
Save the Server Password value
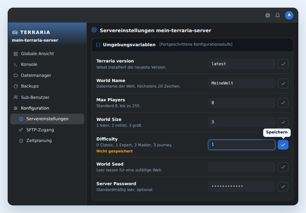click(x=283, y=187)
